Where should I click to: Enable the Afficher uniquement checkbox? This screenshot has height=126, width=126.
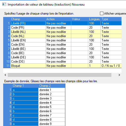coord(102,14)
